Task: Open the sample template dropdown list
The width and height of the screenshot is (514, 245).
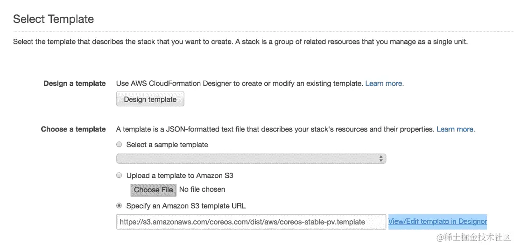Action: click(x=251, y=159)
